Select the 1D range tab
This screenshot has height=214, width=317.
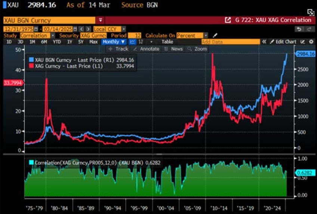pos(9,42)
